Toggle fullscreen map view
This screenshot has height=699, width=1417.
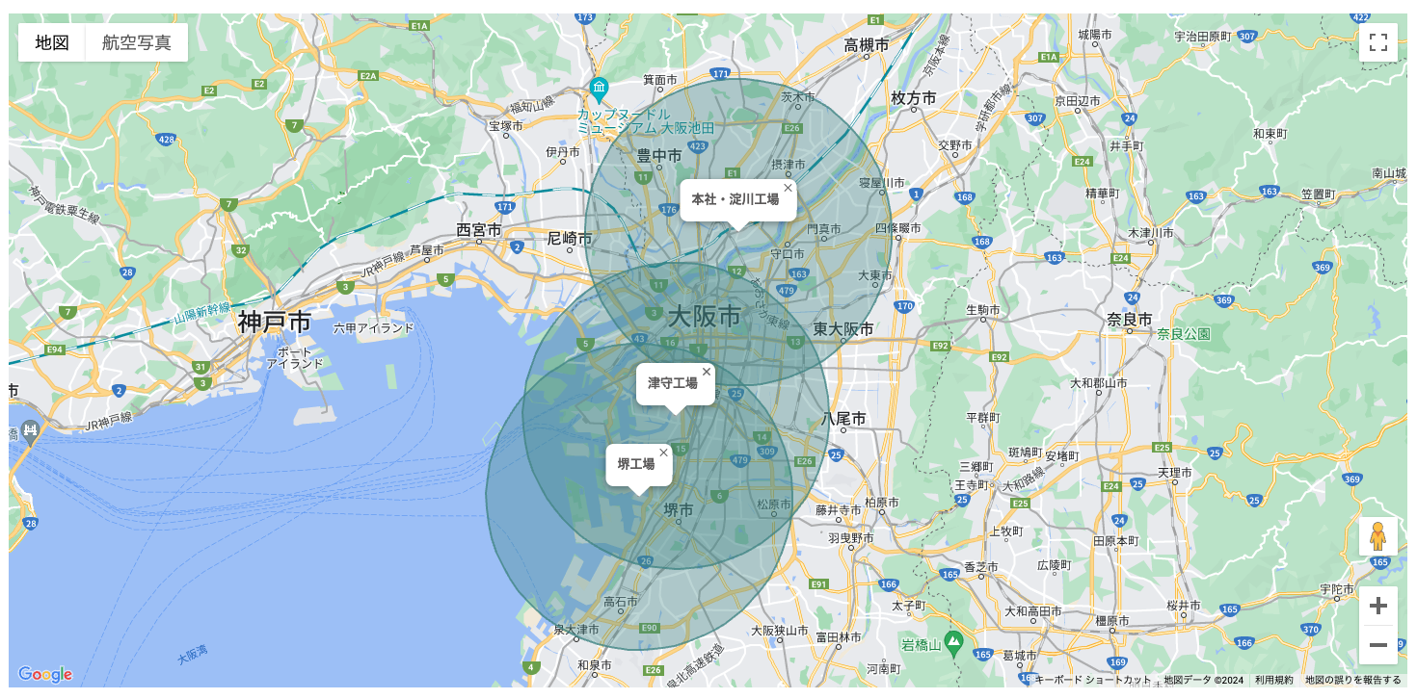click(1378, 42)
